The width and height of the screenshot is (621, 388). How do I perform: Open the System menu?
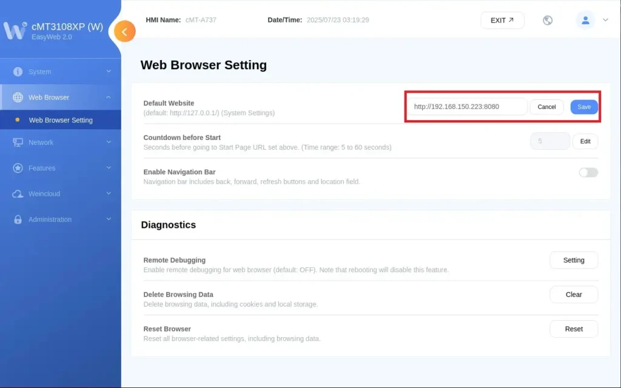tap(61, 72)
